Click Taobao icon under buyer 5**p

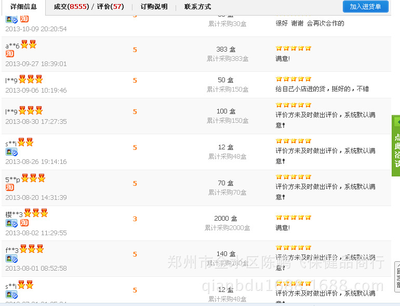pyautogui.click(x=10, y=187)
